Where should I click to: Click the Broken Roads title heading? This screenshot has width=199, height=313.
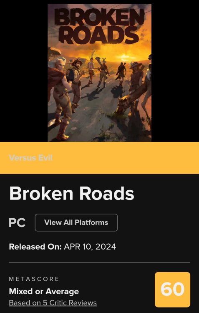point(71,194)
